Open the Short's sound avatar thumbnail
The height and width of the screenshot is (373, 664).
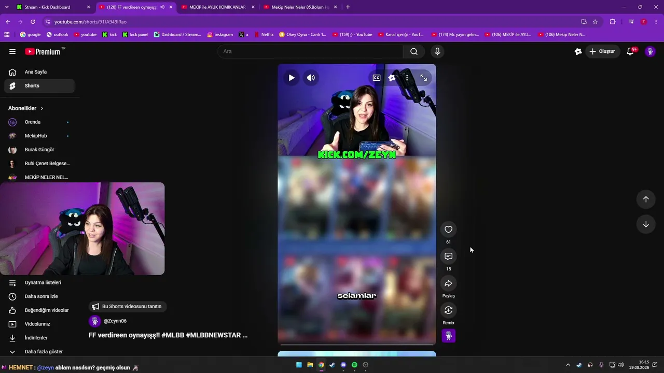click(449, 336)
